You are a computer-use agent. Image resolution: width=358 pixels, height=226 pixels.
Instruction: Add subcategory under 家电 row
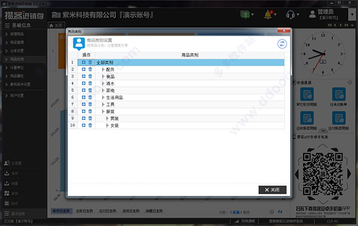pyautogui.click(x=84, y=91)
